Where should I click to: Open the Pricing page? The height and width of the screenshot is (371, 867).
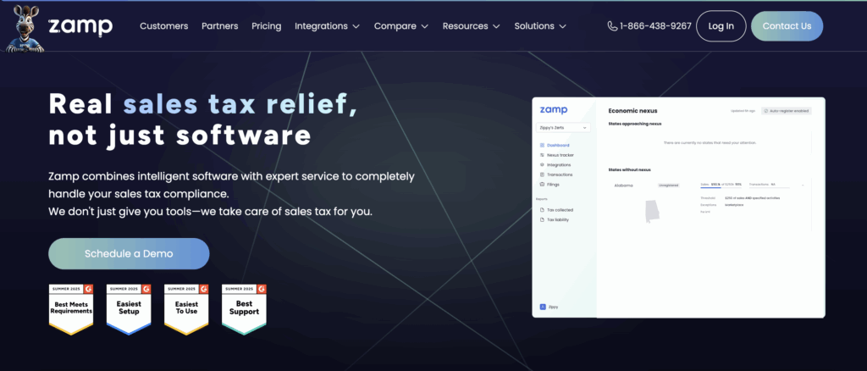267,26
